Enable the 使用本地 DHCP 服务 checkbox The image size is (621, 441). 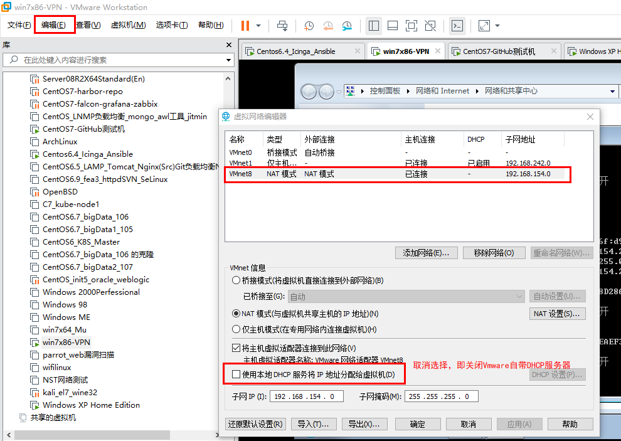[236, 374]
